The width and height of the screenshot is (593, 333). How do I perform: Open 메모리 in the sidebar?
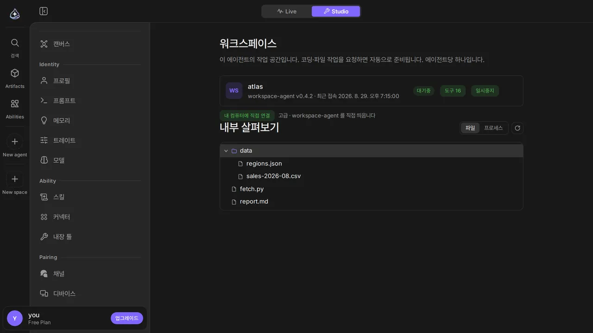tap(90, 120)
